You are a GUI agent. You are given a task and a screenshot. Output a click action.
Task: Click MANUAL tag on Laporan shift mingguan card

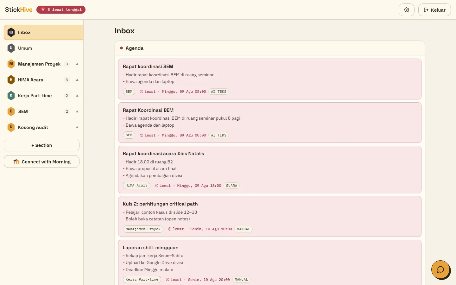pyautogui.click(x=241, y=280)
